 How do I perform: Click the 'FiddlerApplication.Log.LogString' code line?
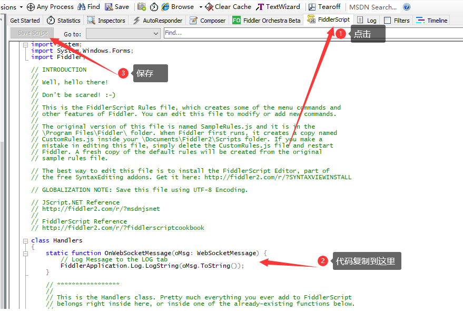[152, 266]
